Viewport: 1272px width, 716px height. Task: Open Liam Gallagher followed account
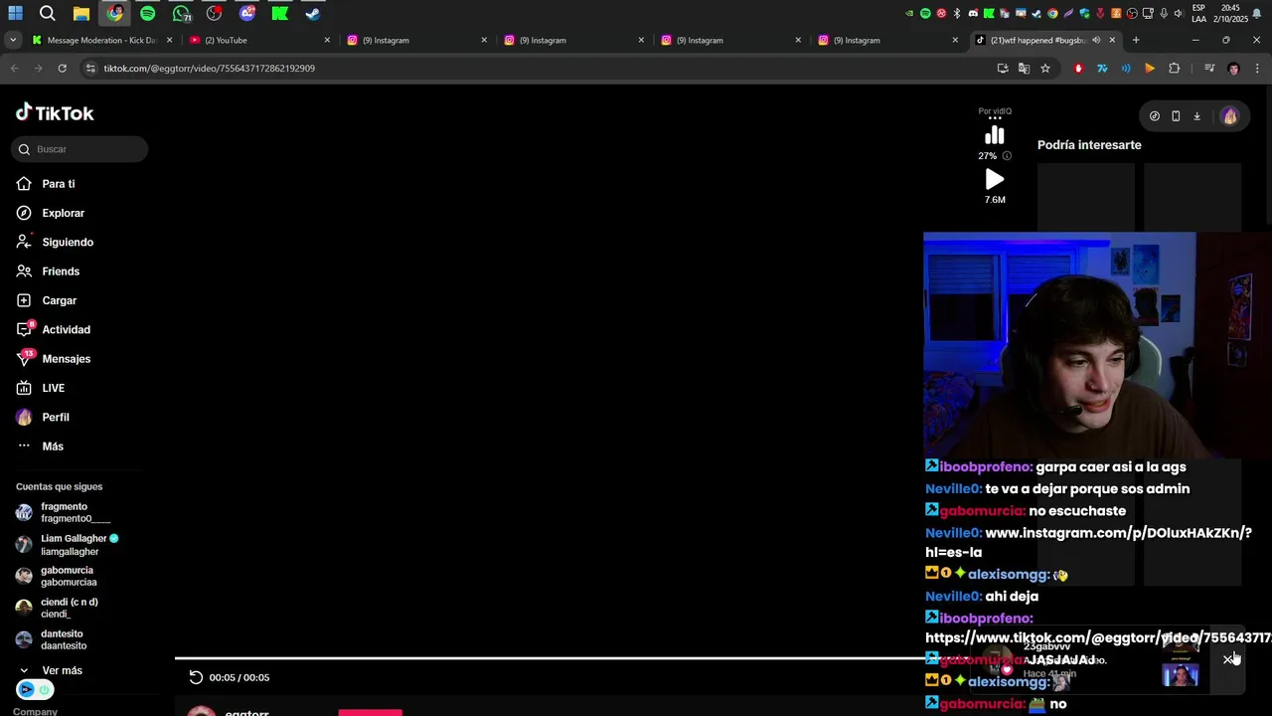tap(68, 544)
